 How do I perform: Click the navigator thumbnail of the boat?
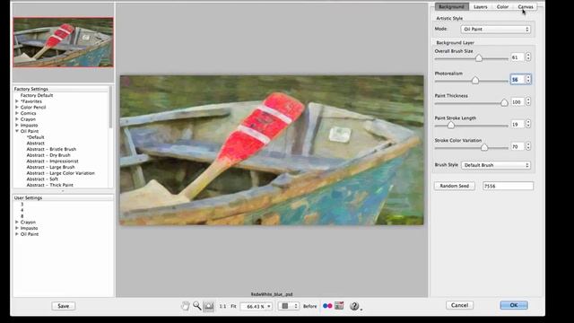pyautogui.click(x=64, y=42)
